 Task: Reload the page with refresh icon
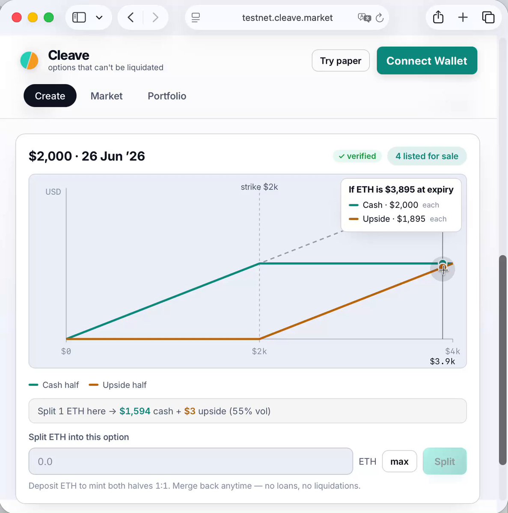380,18
